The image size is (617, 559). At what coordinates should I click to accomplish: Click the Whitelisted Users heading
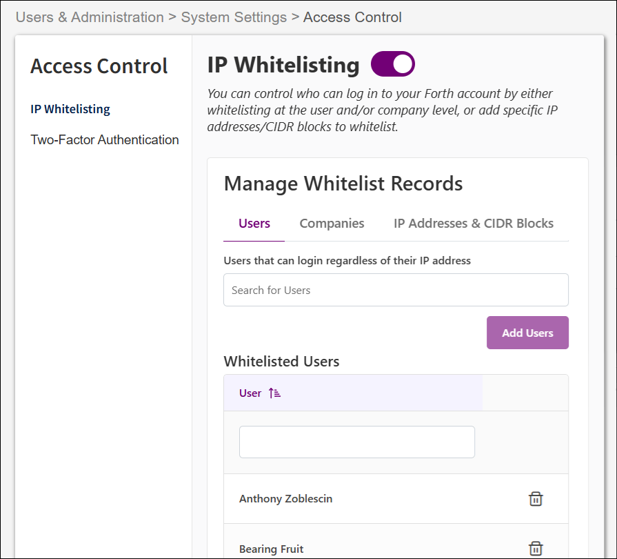[x=281, y=361]
